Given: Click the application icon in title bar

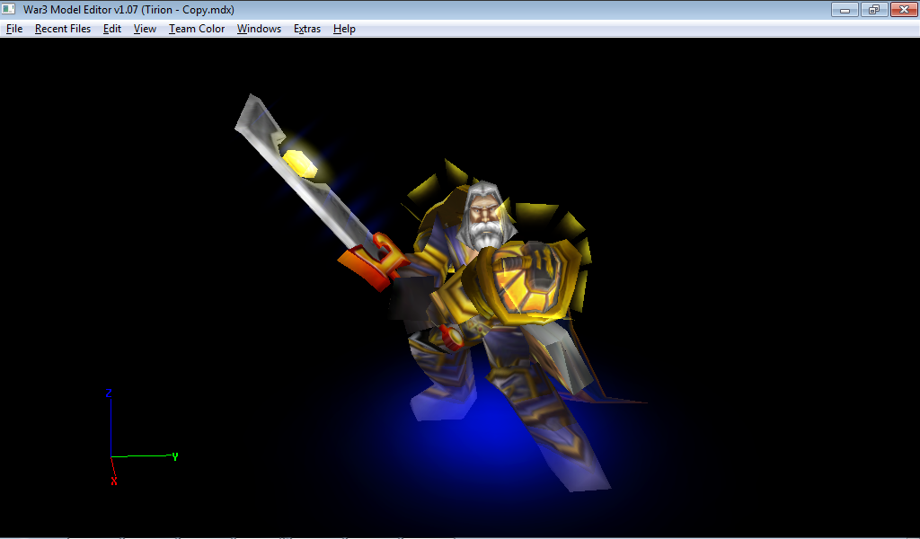Looking at the screenshot, I should click(8, 9).
